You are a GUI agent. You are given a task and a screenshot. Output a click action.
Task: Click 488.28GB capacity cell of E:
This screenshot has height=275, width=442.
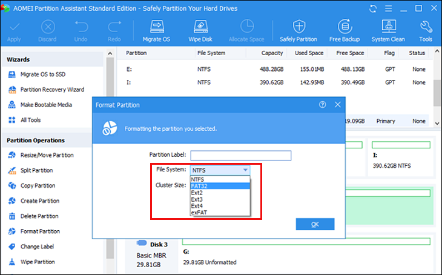pyautogui.click(x=271, y=70)
